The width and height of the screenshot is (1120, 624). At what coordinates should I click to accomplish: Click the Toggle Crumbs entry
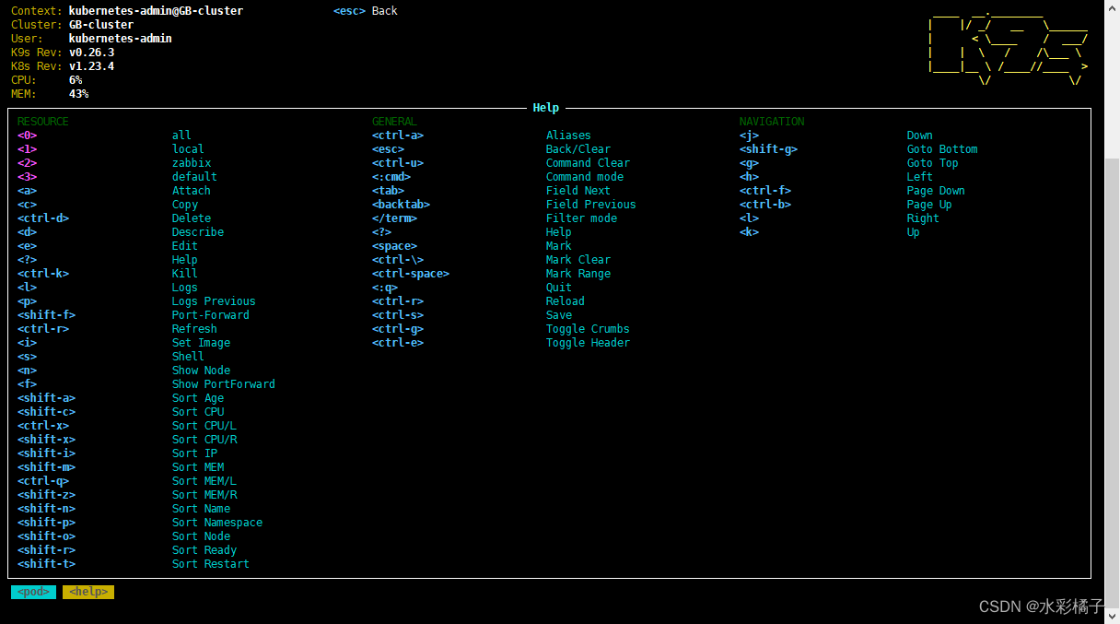click(x=588, y=329)
